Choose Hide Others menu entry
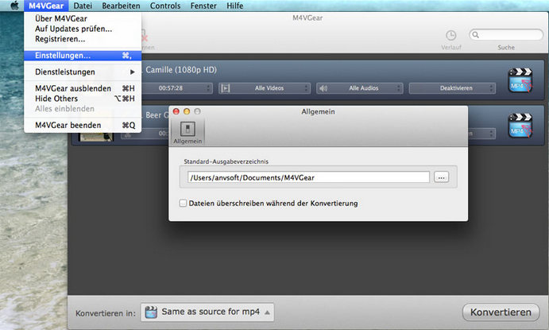549x330 pixels. pyautogui.click(x=83, y=99)
